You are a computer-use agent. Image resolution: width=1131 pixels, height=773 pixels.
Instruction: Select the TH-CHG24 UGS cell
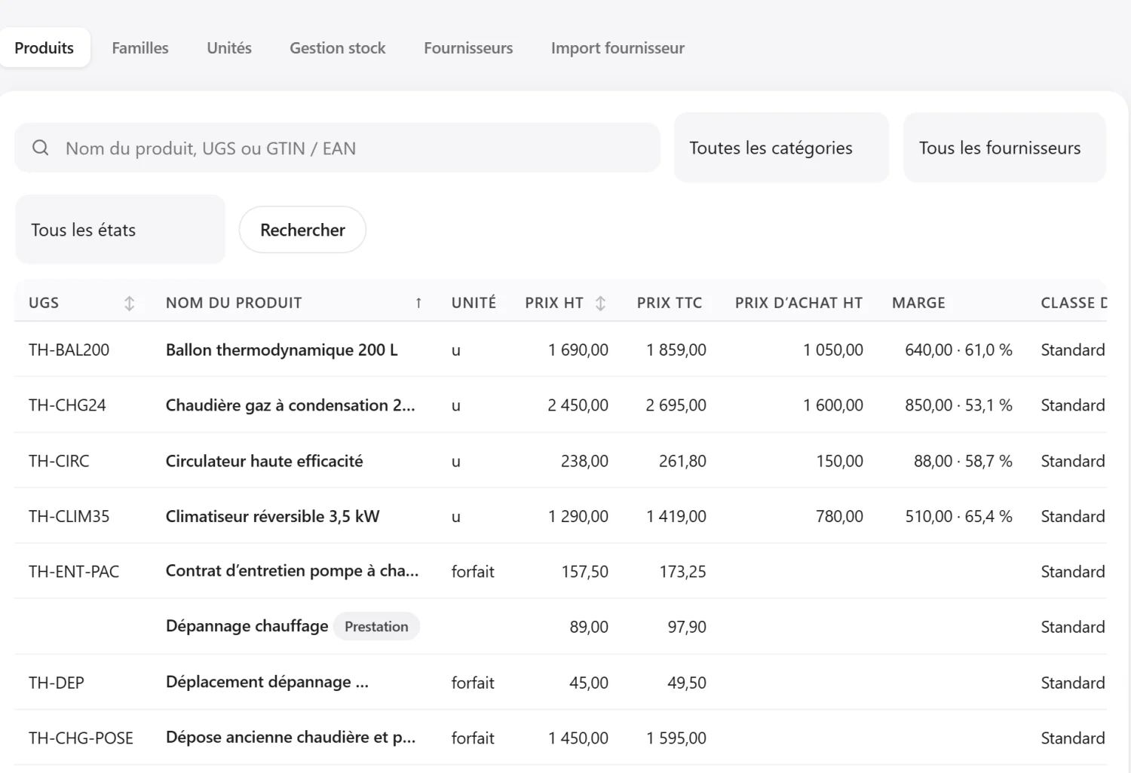[x=67, y=405]
